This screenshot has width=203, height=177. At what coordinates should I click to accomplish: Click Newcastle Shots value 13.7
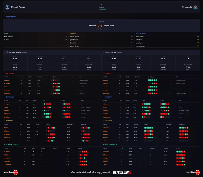[163, 59]
